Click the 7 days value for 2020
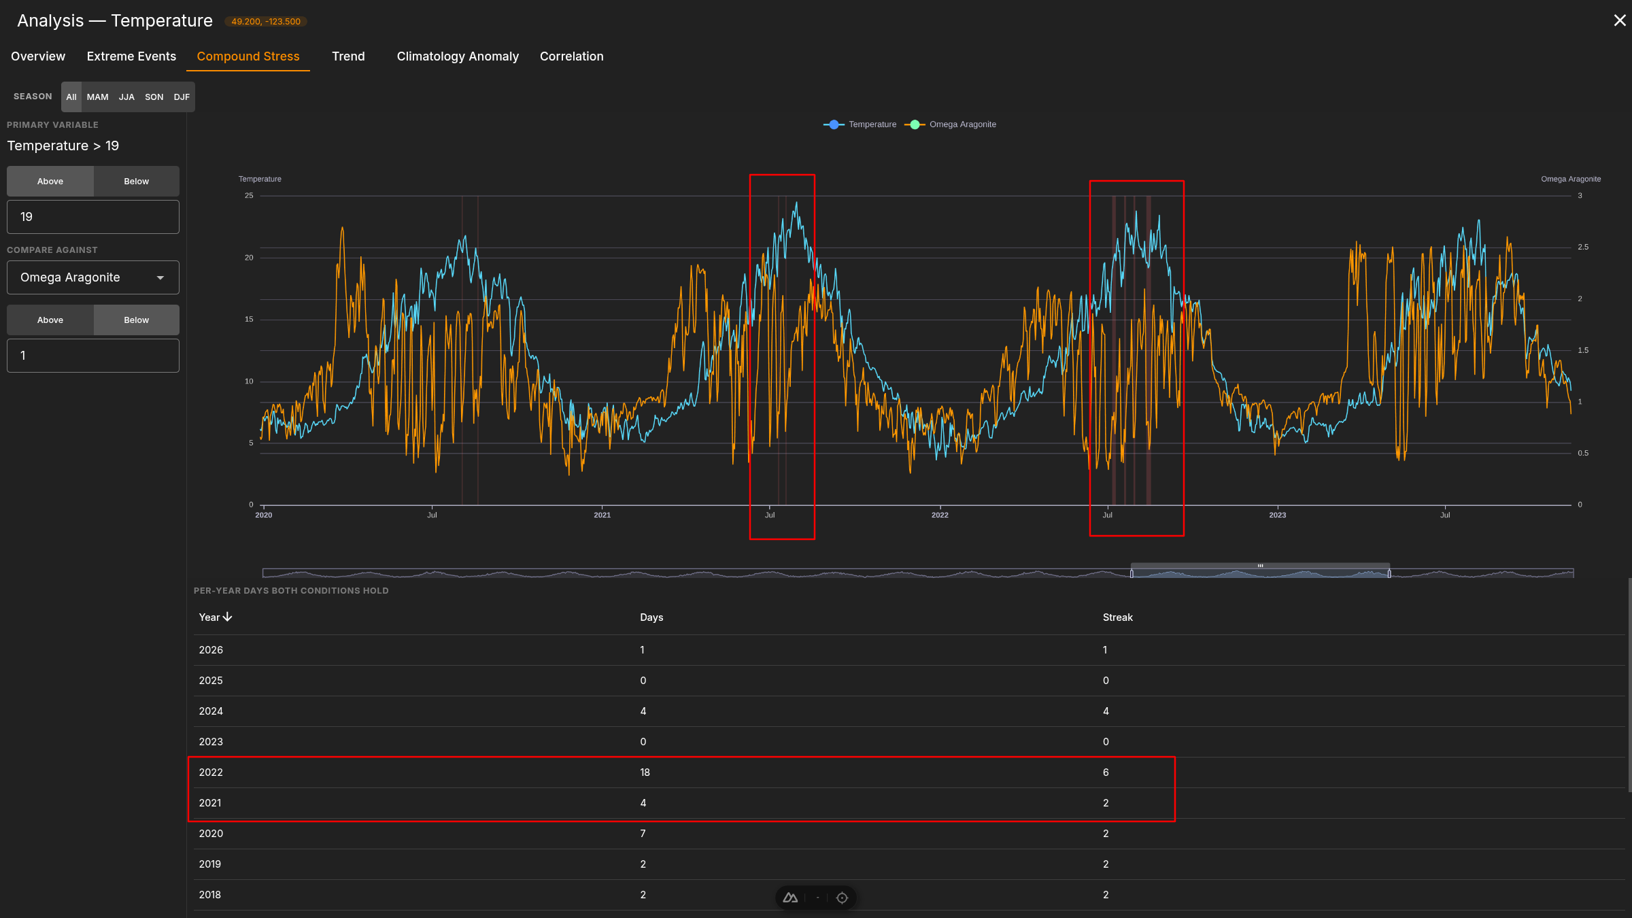 (643, 834)
